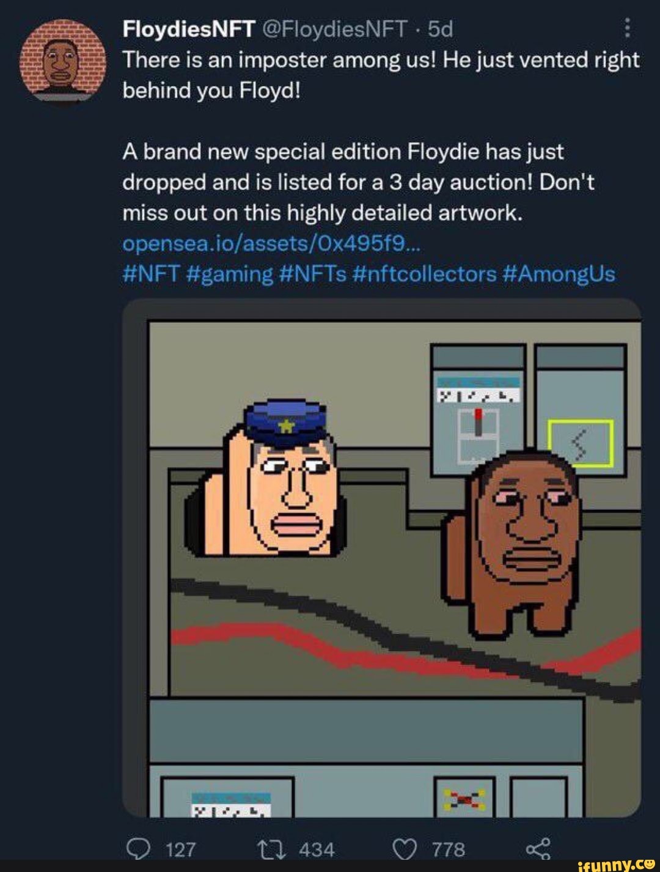Like the tweet with the heart icon

(406, 848)
